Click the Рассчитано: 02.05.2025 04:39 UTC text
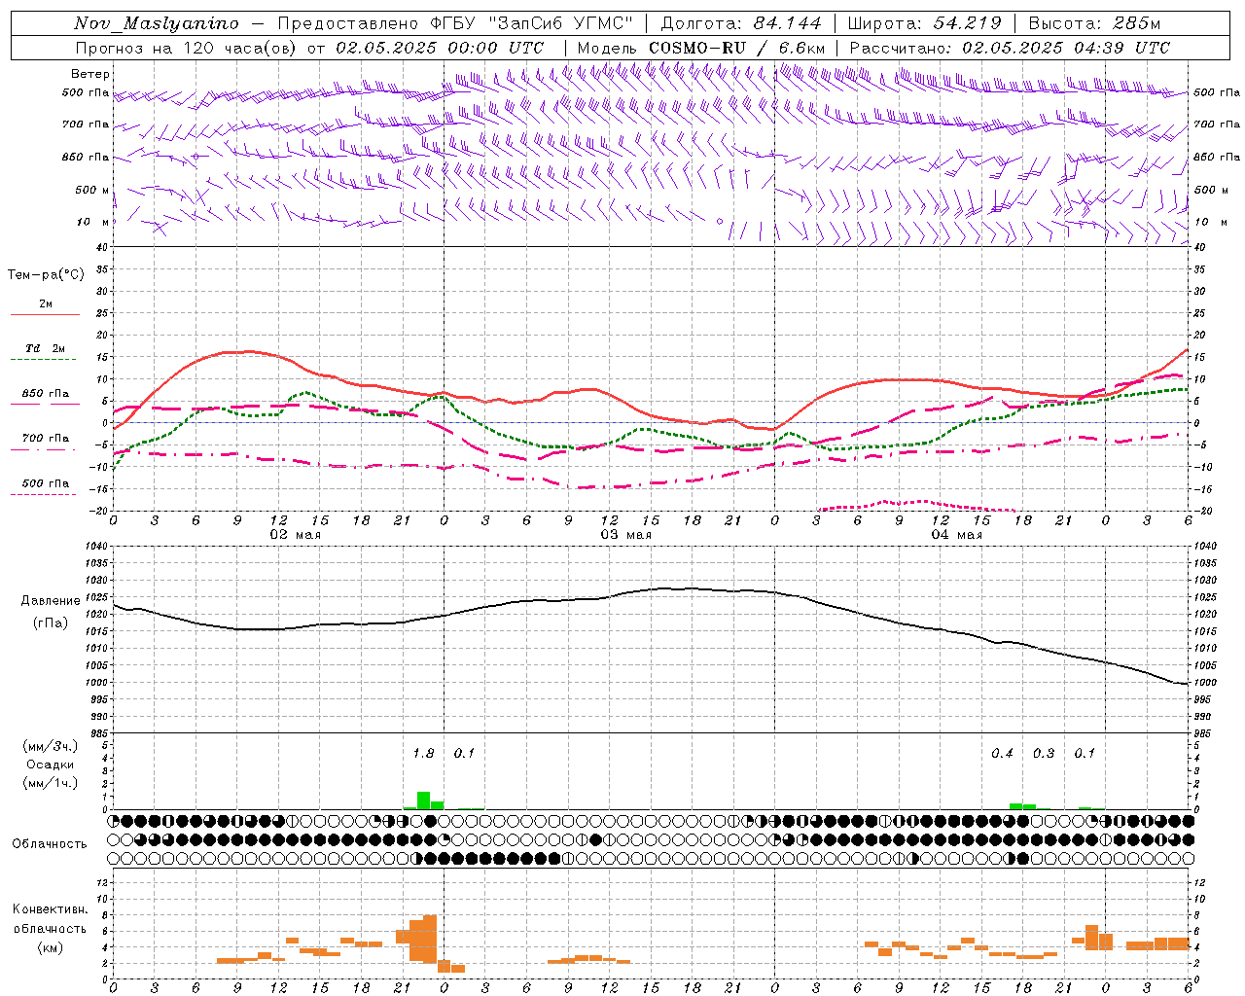Screen dimensions: 1245x996 tap(1010, 48)
